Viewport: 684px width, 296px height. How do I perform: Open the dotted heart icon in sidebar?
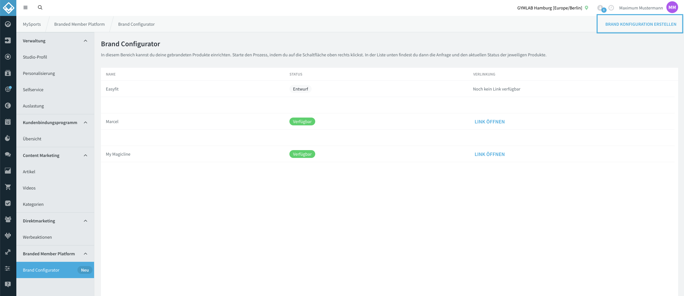point(8,235)
